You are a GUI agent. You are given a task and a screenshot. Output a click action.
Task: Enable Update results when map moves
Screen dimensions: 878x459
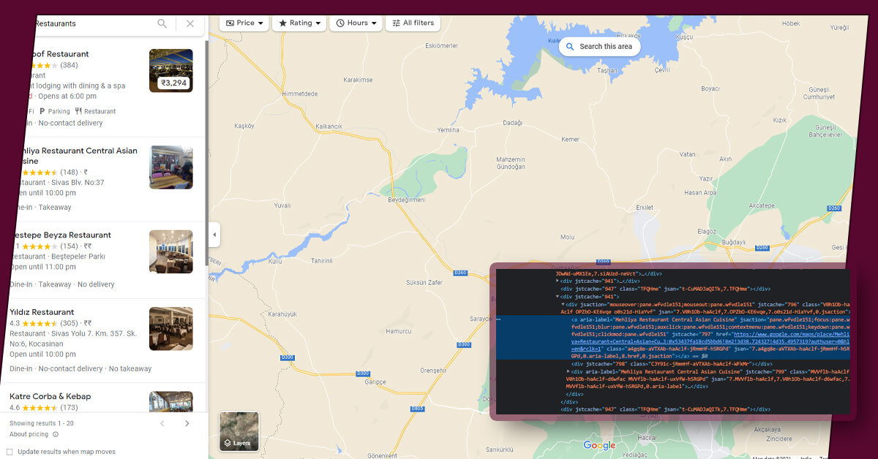(10, 452)
